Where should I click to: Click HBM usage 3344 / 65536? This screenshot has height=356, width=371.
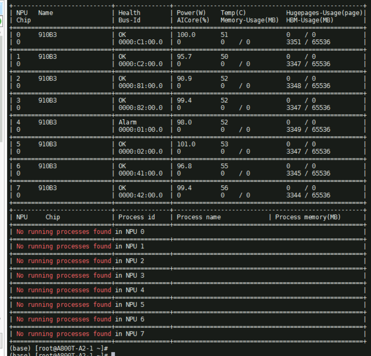point(308,195)
